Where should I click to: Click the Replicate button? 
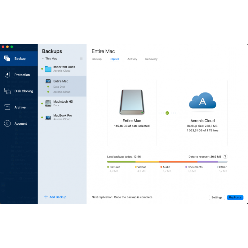tap(235, 197)
